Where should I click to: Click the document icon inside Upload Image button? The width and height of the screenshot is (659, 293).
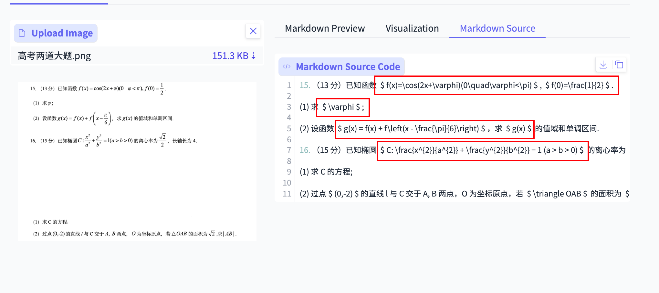tap(22, 33)
